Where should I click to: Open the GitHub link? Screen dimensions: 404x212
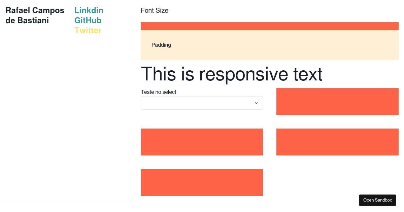tap(88, 21)
